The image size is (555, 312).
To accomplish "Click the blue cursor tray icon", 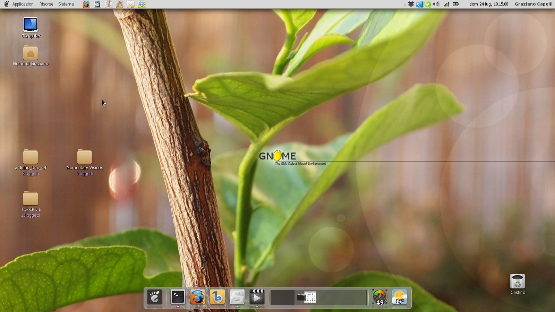I will 419,4.
